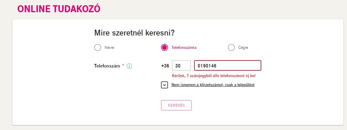Screen dimensions: 347x130
Task: Click the ONLINE TUDAKOZÓ page title
Action: pos(59,9)
